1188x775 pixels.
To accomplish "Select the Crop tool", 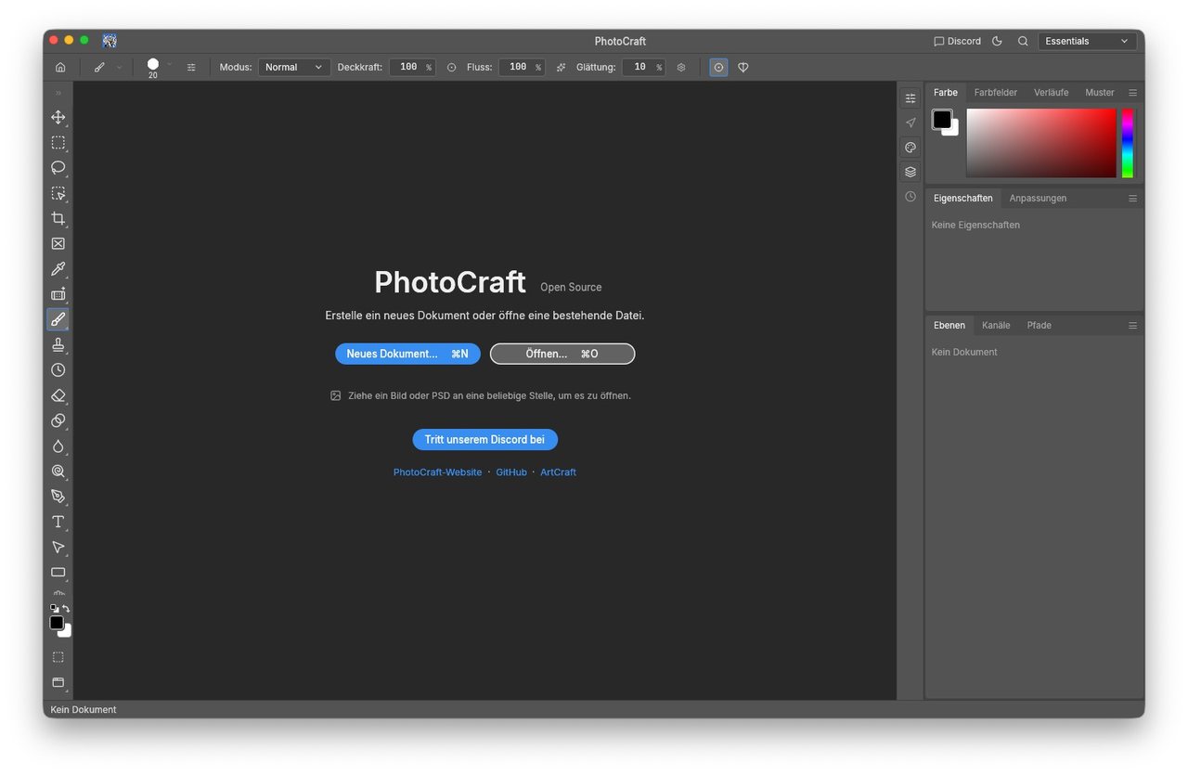I will 58,218.
